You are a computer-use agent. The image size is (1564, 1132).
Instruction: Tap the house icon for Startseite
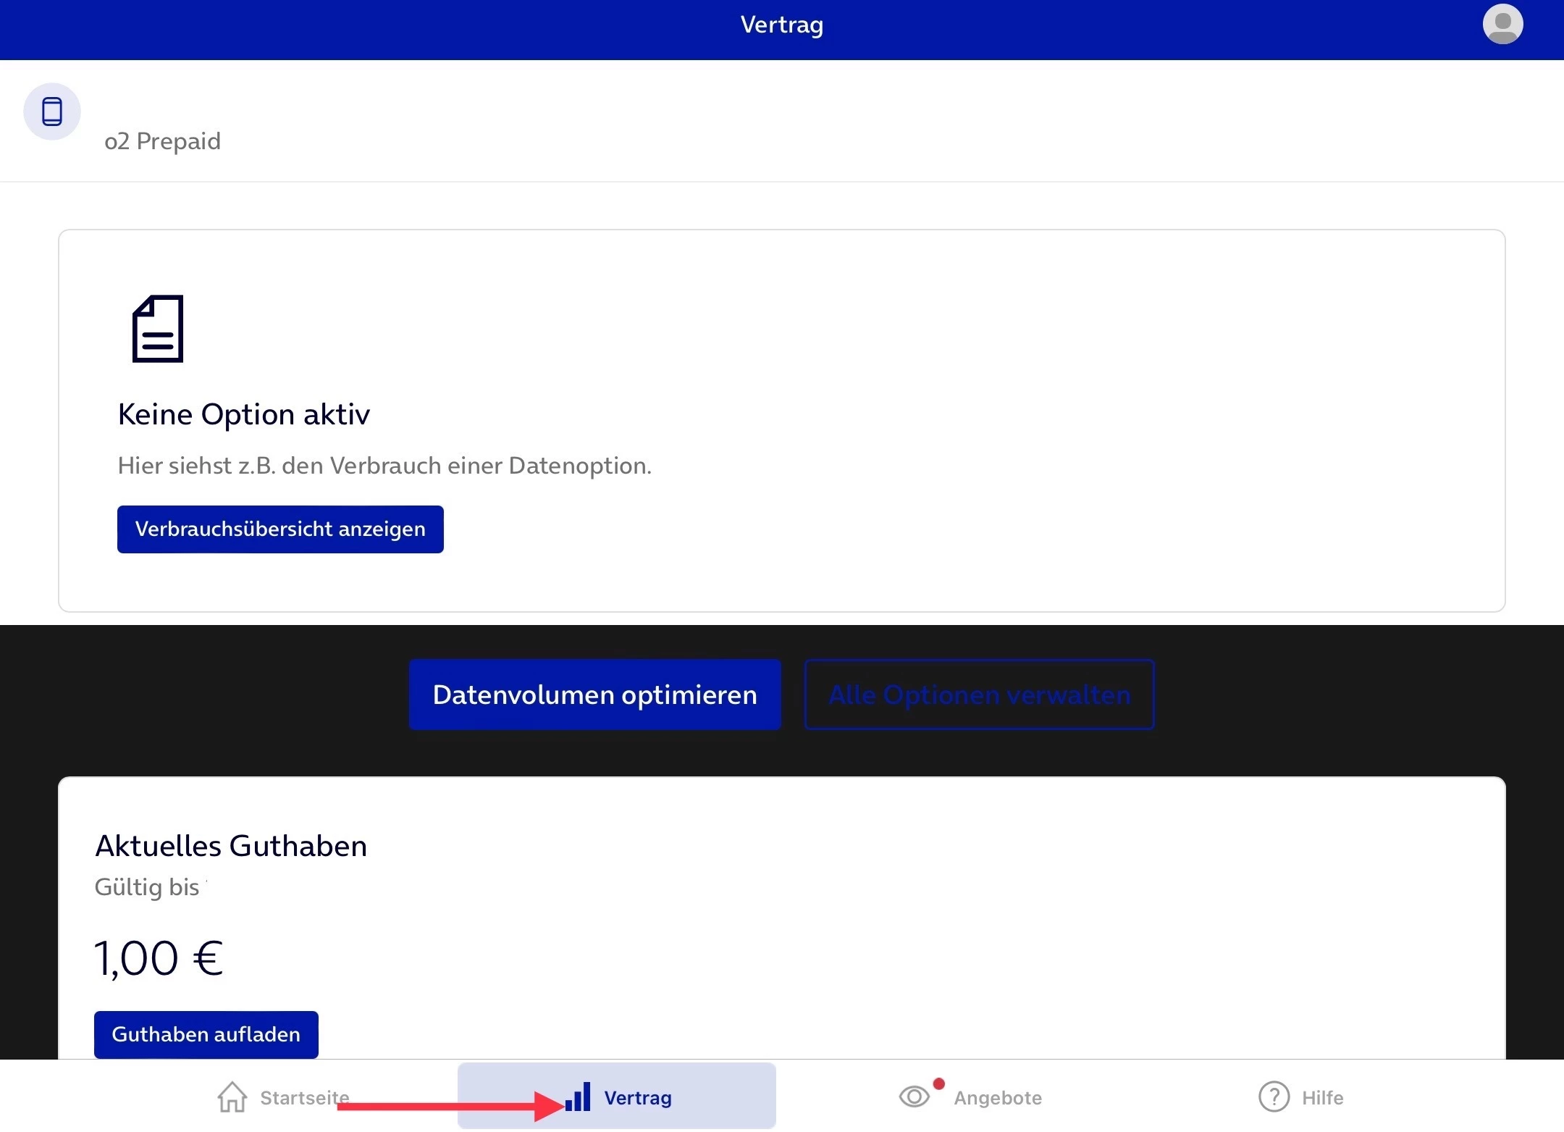232,1097
